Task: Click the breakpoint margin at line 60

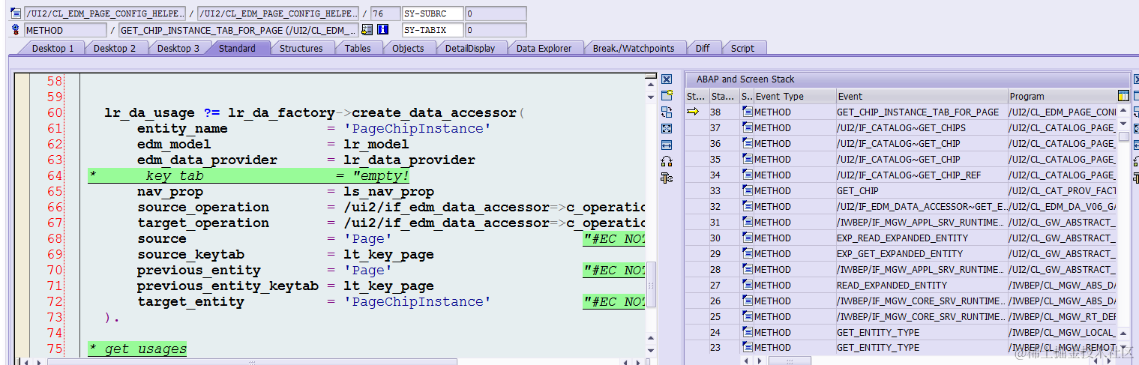Action: 22,112
